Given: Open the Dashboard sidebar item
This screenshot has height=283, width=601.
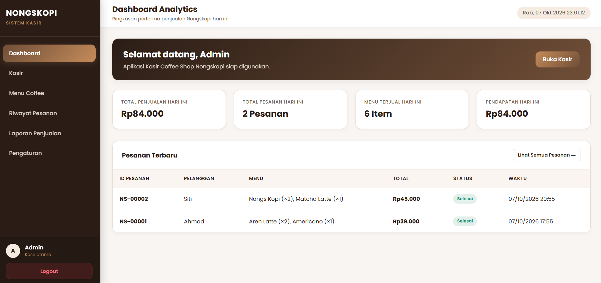Looking at the screenshot, I should (x=49, y=53).
